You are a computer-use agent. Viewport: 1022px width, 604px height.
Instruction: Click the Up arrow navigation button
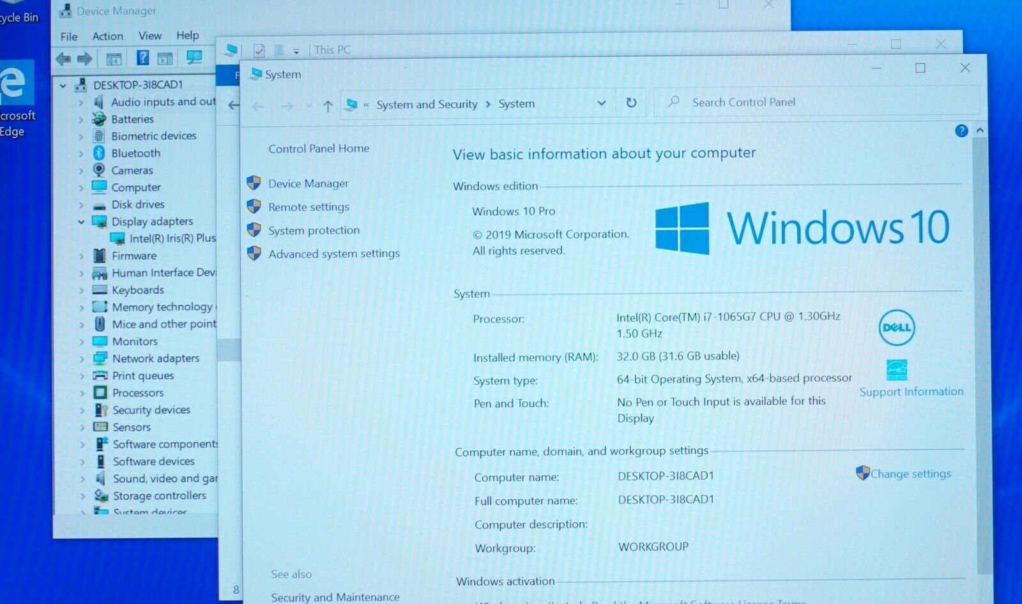(328, 106)
